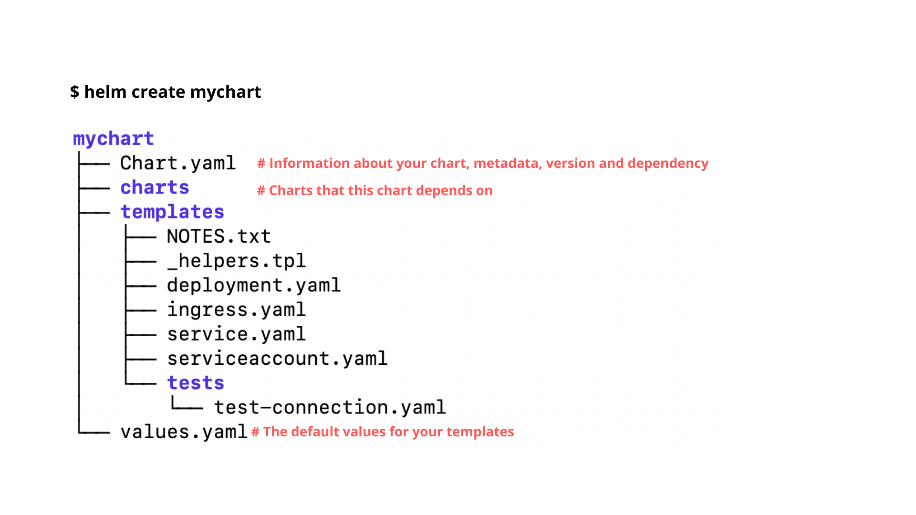Open the serviceaccount.yaml file
The image size is (916, 515).
[277, 359]
